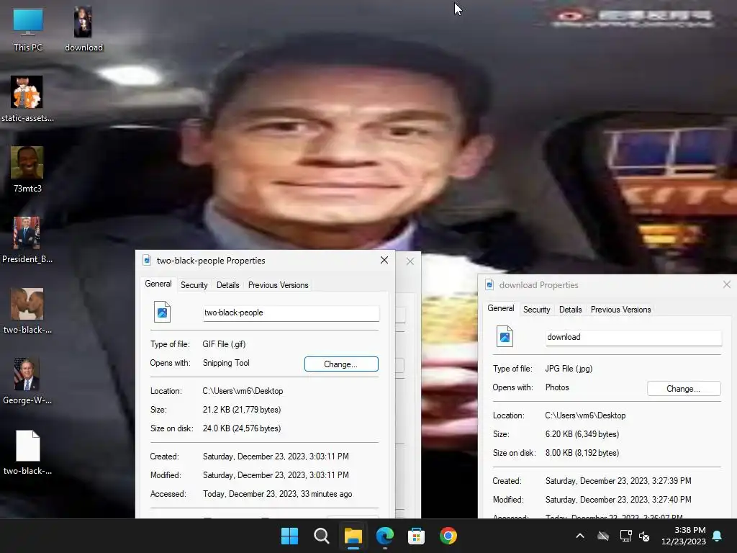Viewport: 737px width, 553px height.
Task: Click the two-black-people file name field
Action: point(291,313)
